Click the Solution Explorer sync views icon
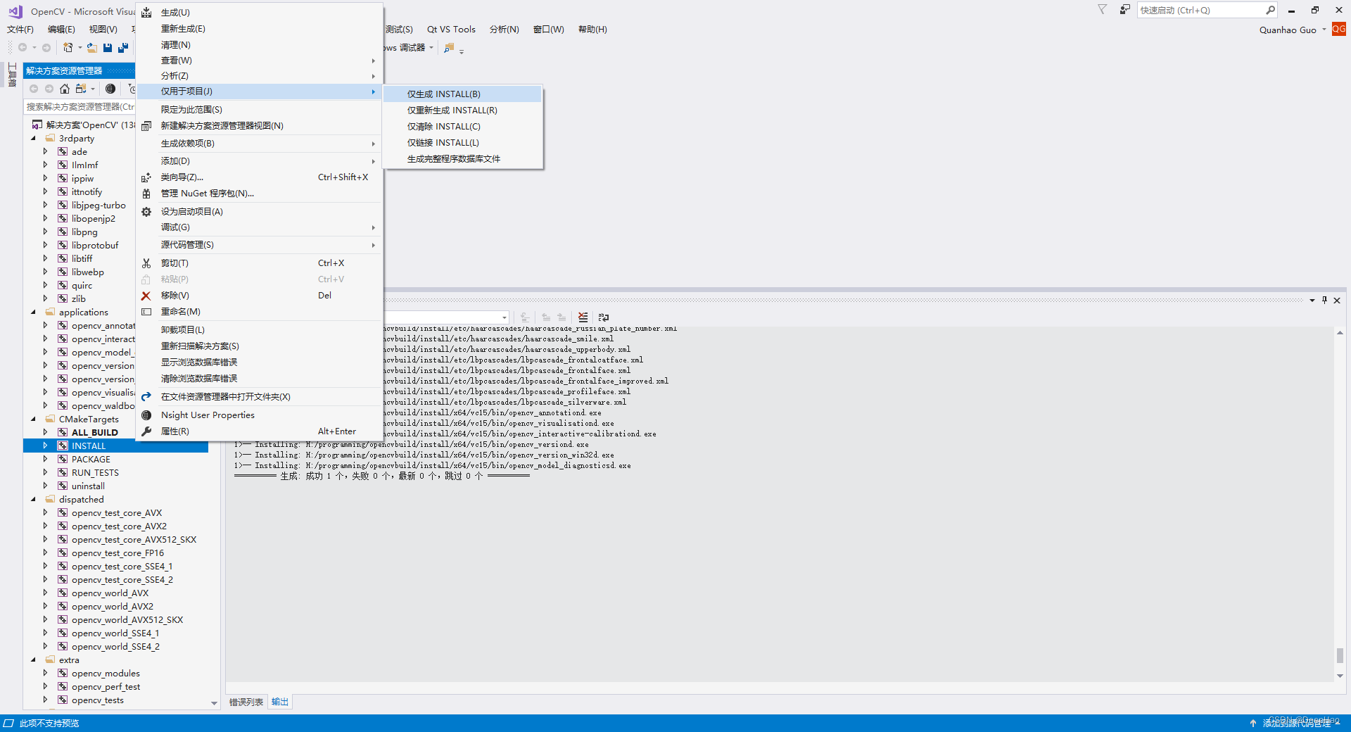Viewport: 1351px width, 732px height. [x=81, y=89]
